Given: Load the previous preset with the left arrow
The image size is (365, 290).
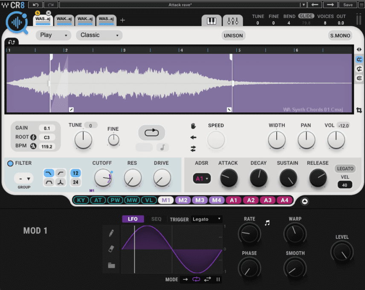Looking at the screenshot, I should pyautogui.click(x=315, y=5).
